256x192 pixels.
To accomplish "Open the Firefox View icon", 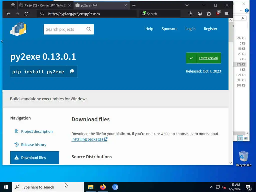I will pos(13,5).
